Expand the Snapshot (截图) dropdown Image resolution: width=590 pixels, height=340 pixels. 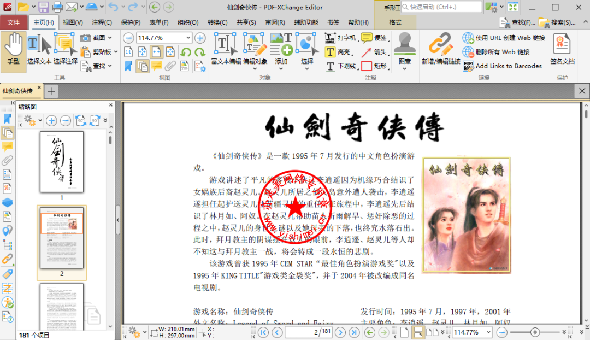click(110, 38)
